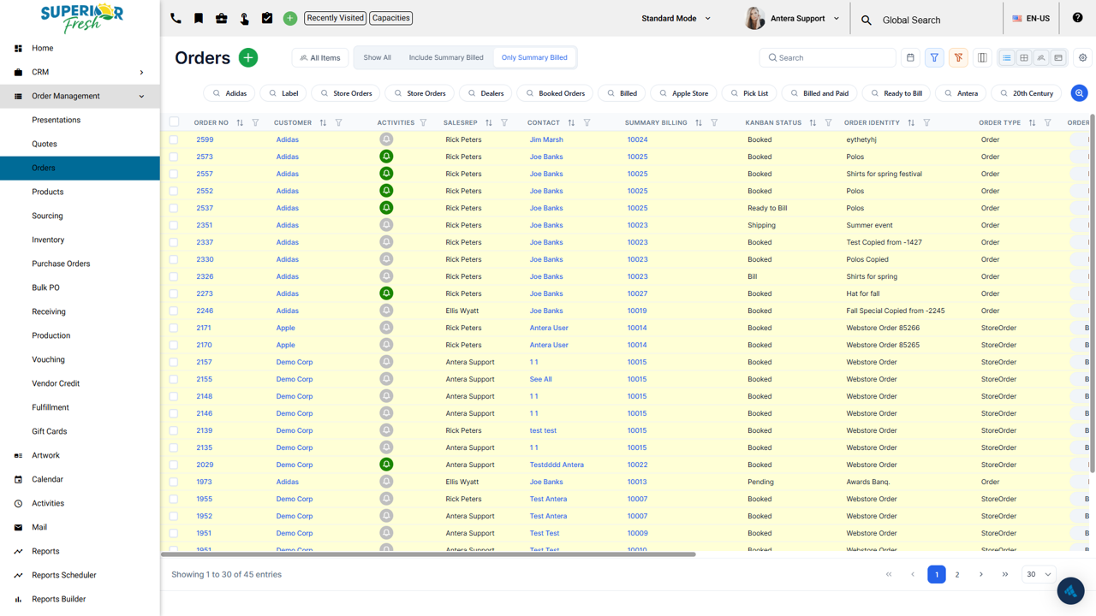
Task: Click the Orders search input field
Action: pos(827,57)
